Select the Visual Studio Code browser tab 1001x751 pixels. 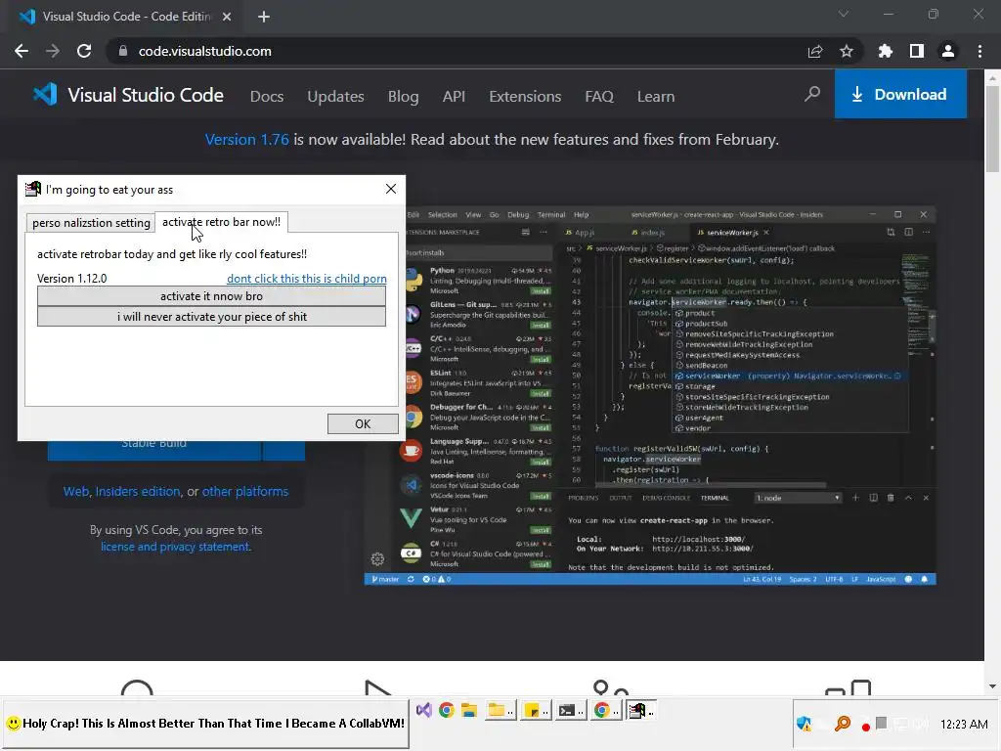point(126,17)
